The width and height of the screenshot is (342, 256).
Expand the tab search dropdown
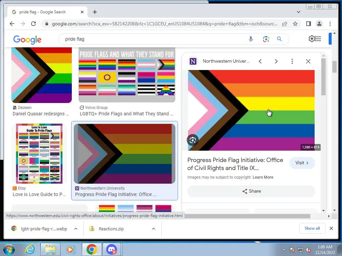[299, 12]
